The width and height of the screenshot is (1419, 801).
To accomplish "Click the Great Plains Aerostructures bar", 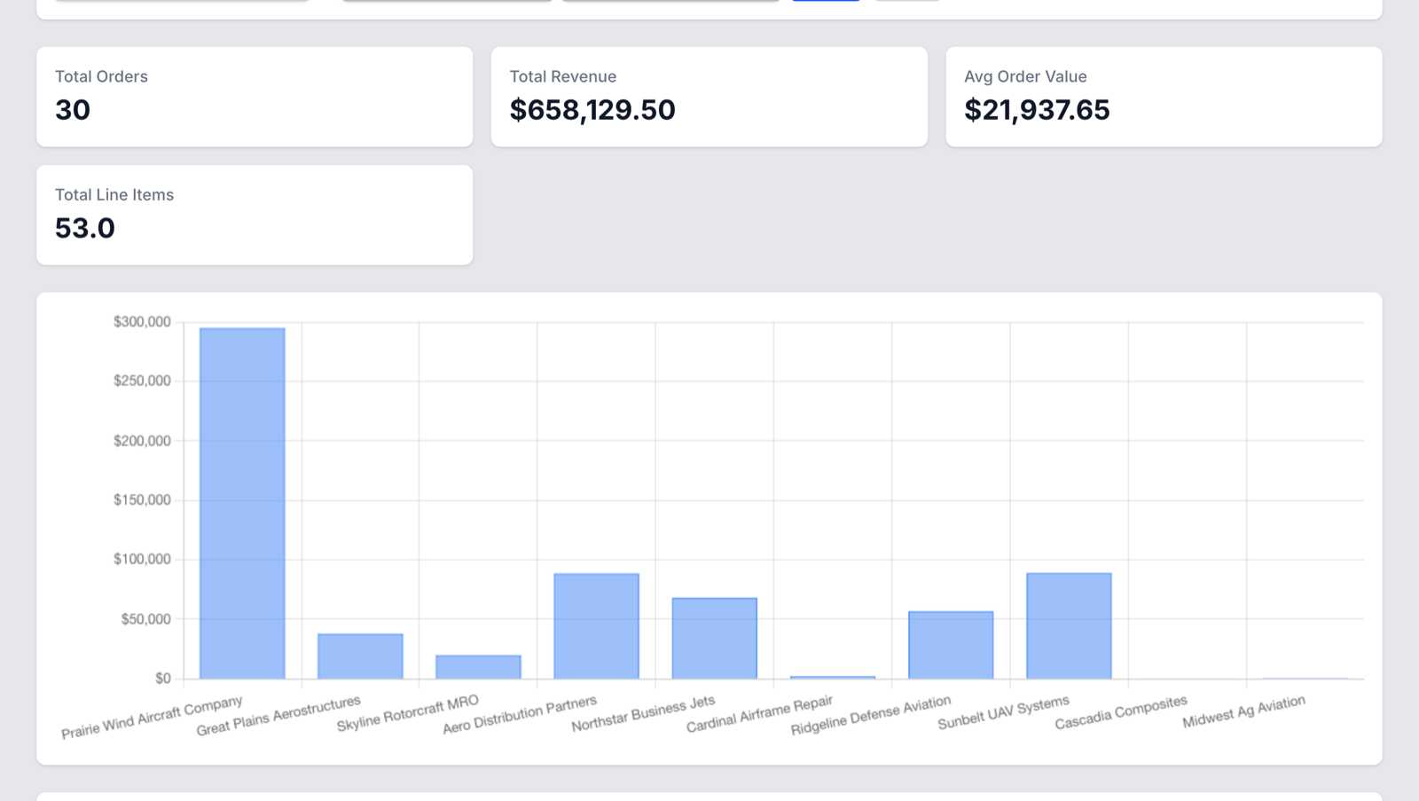I will (360, 656).
